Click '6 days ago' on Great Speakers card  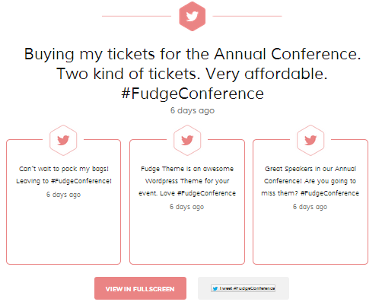tap(310, 207)
